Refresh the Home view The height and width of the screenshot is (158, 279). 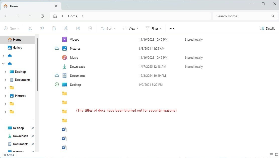42,16
